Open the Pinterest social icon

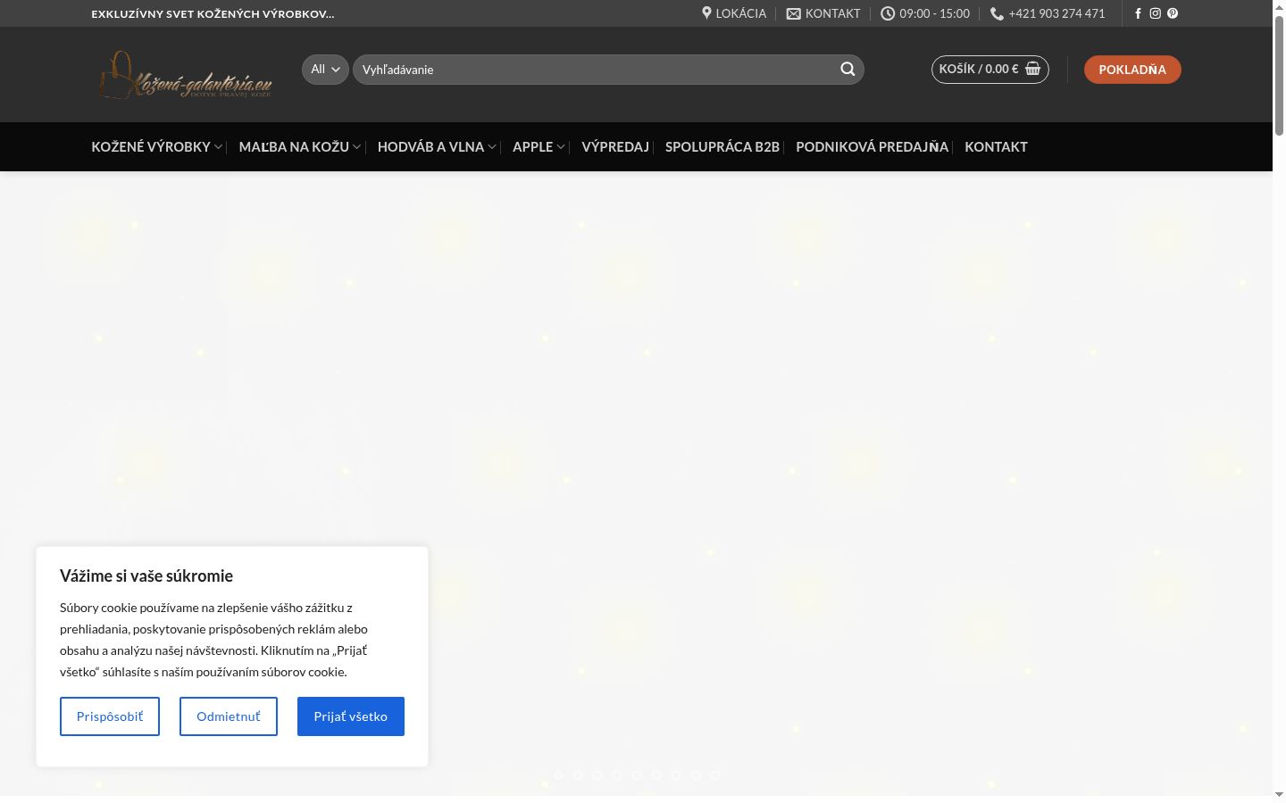[1173, 13]
